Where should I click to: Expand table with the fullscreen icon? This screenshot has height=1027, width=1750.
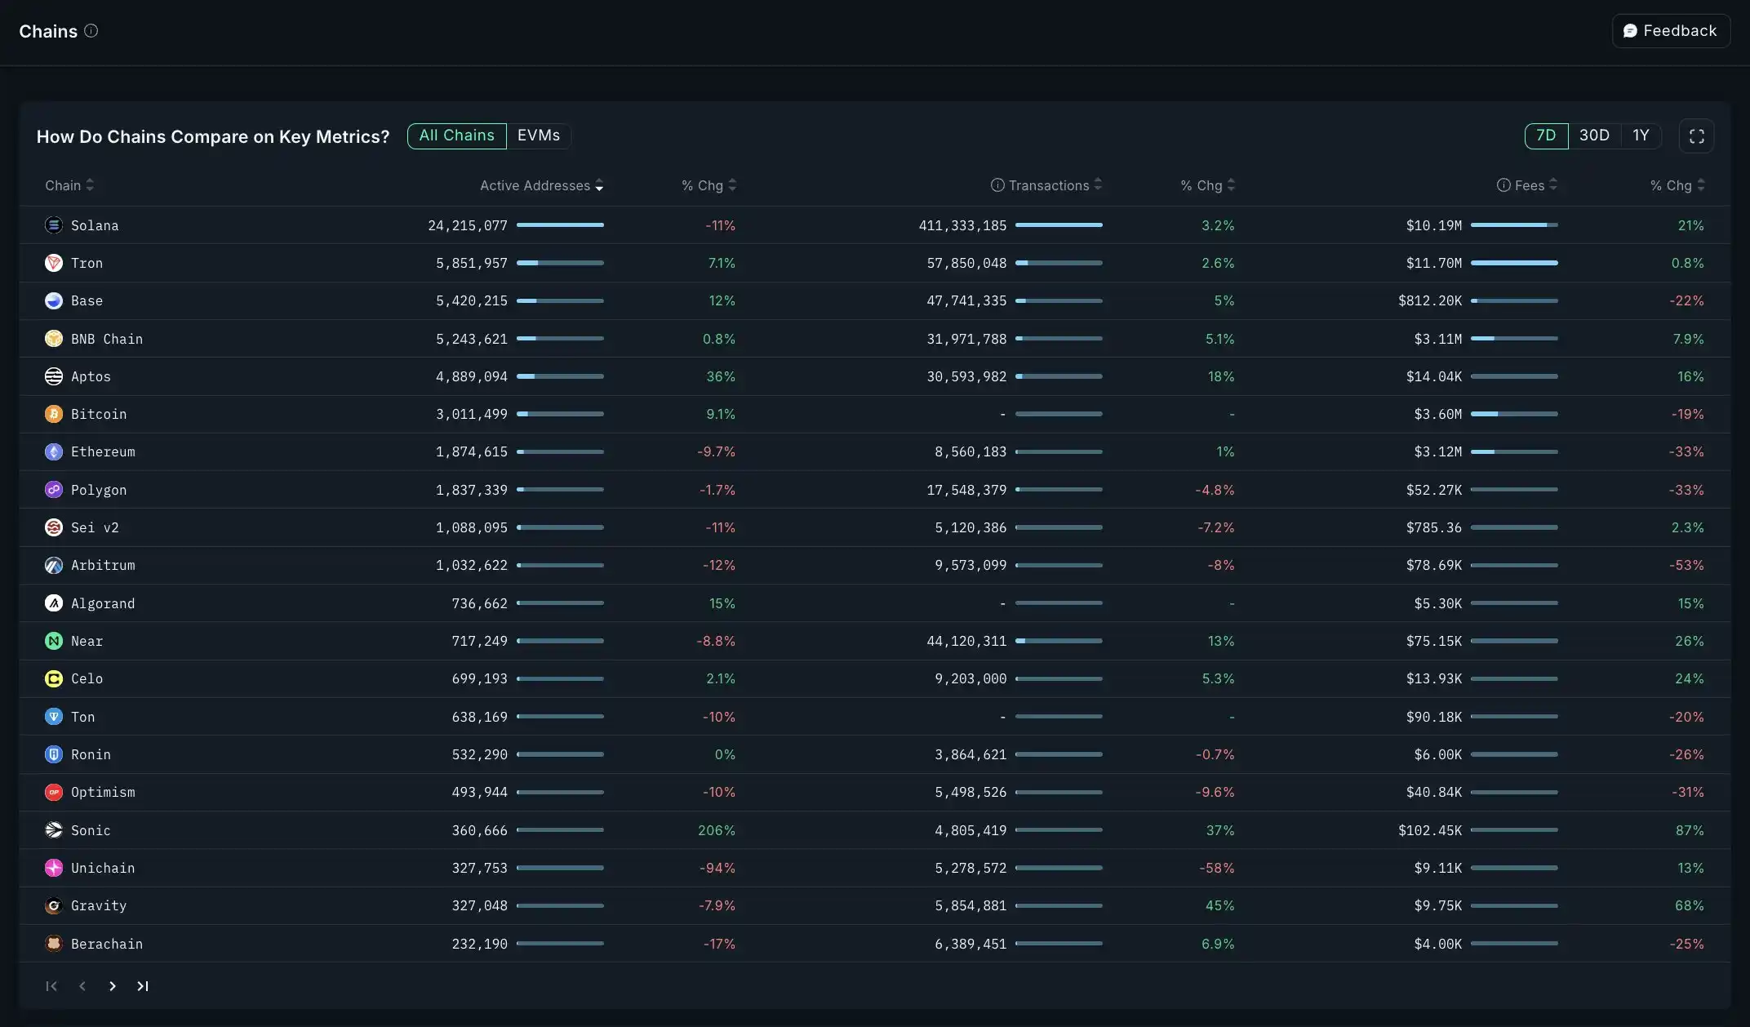(1696, 136)
